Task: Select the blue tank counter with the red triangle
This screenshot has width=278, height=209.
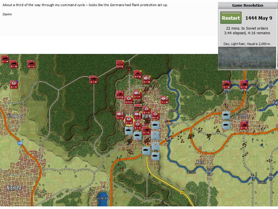Action: (129, 131)
